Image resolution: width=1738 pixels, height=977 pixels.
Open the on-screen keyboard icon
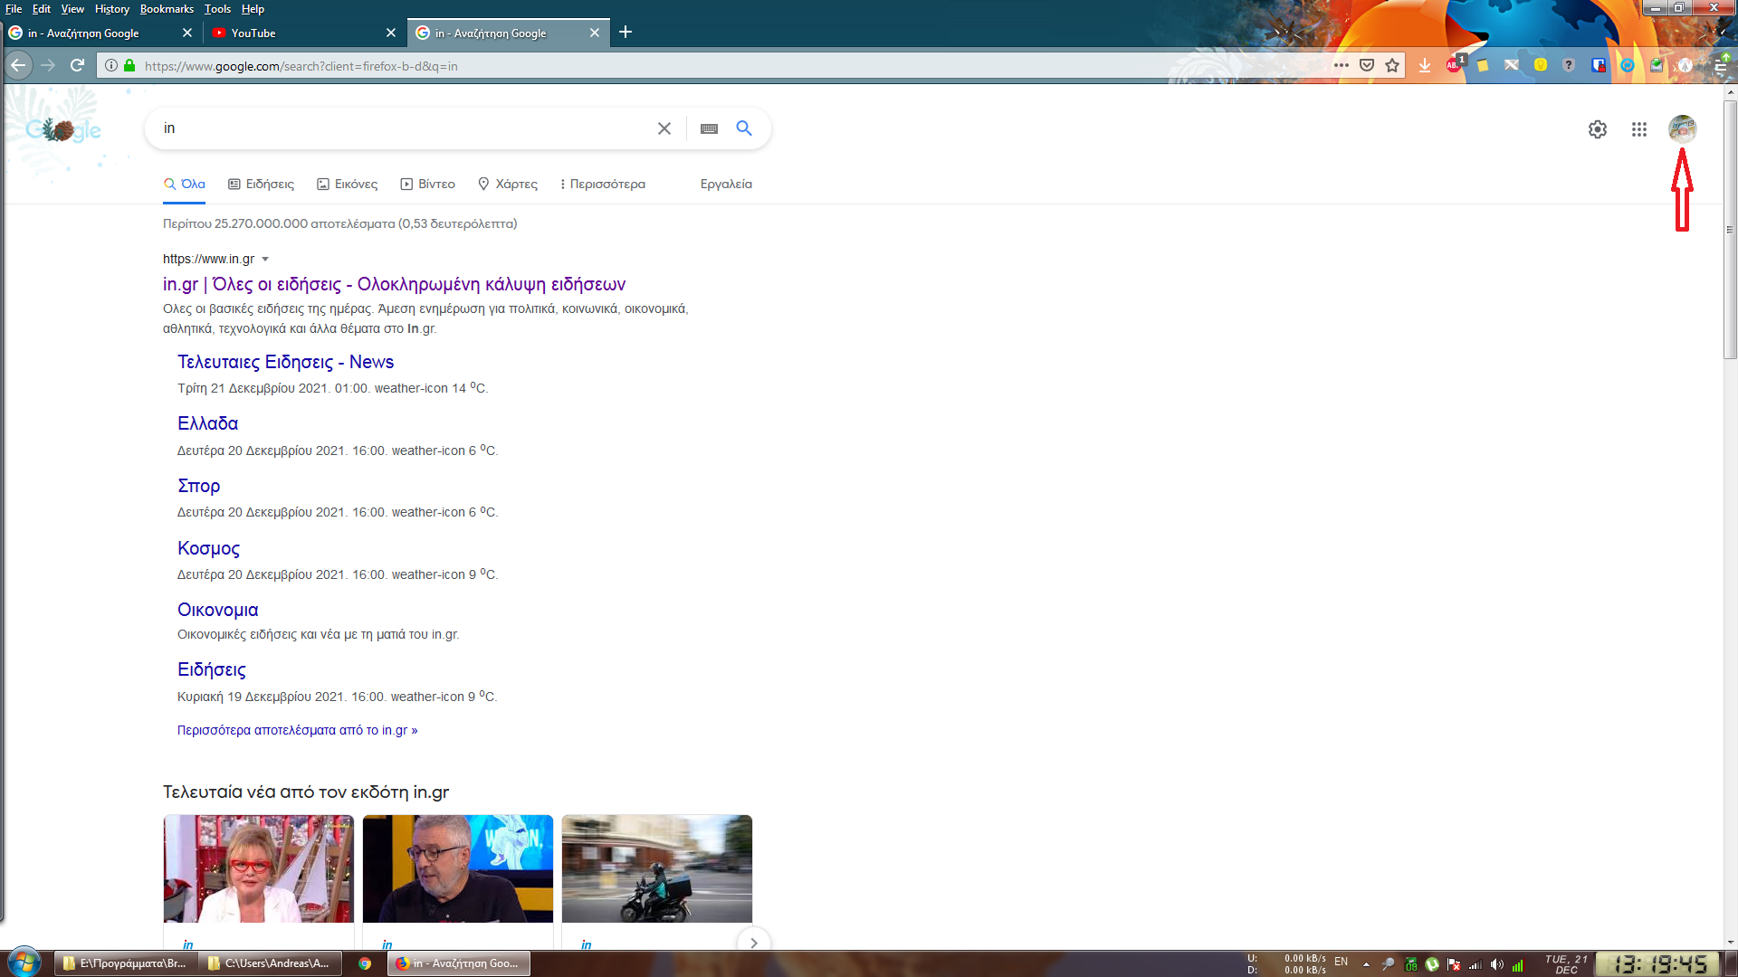(709, 128)
